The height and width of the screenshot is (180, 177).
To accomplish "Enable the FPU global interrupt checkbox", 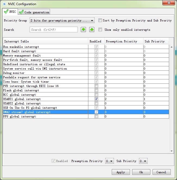I will [96, 116].
